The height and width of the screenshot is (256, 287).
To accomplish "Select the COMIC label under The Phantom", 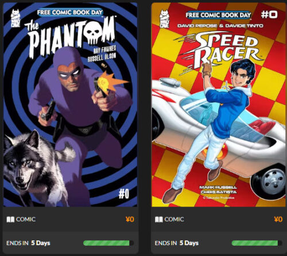I will (26, 219).
